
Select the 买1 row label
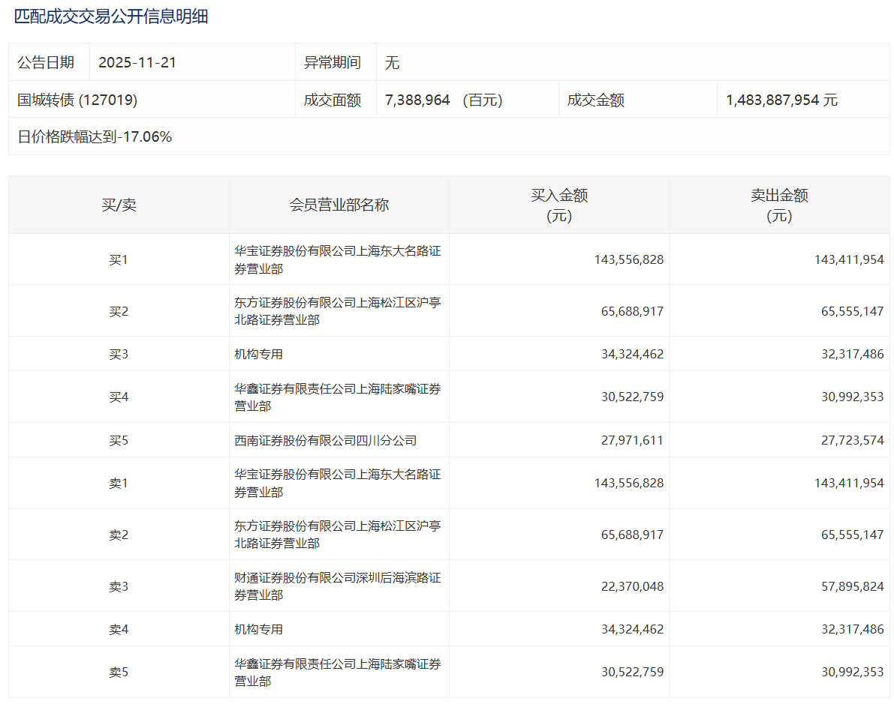pyautogui.click(x=119, y=259)
